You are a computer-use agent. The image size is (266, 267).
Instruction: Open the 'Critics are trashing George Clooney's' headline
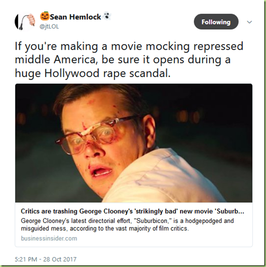pos(133,211)
